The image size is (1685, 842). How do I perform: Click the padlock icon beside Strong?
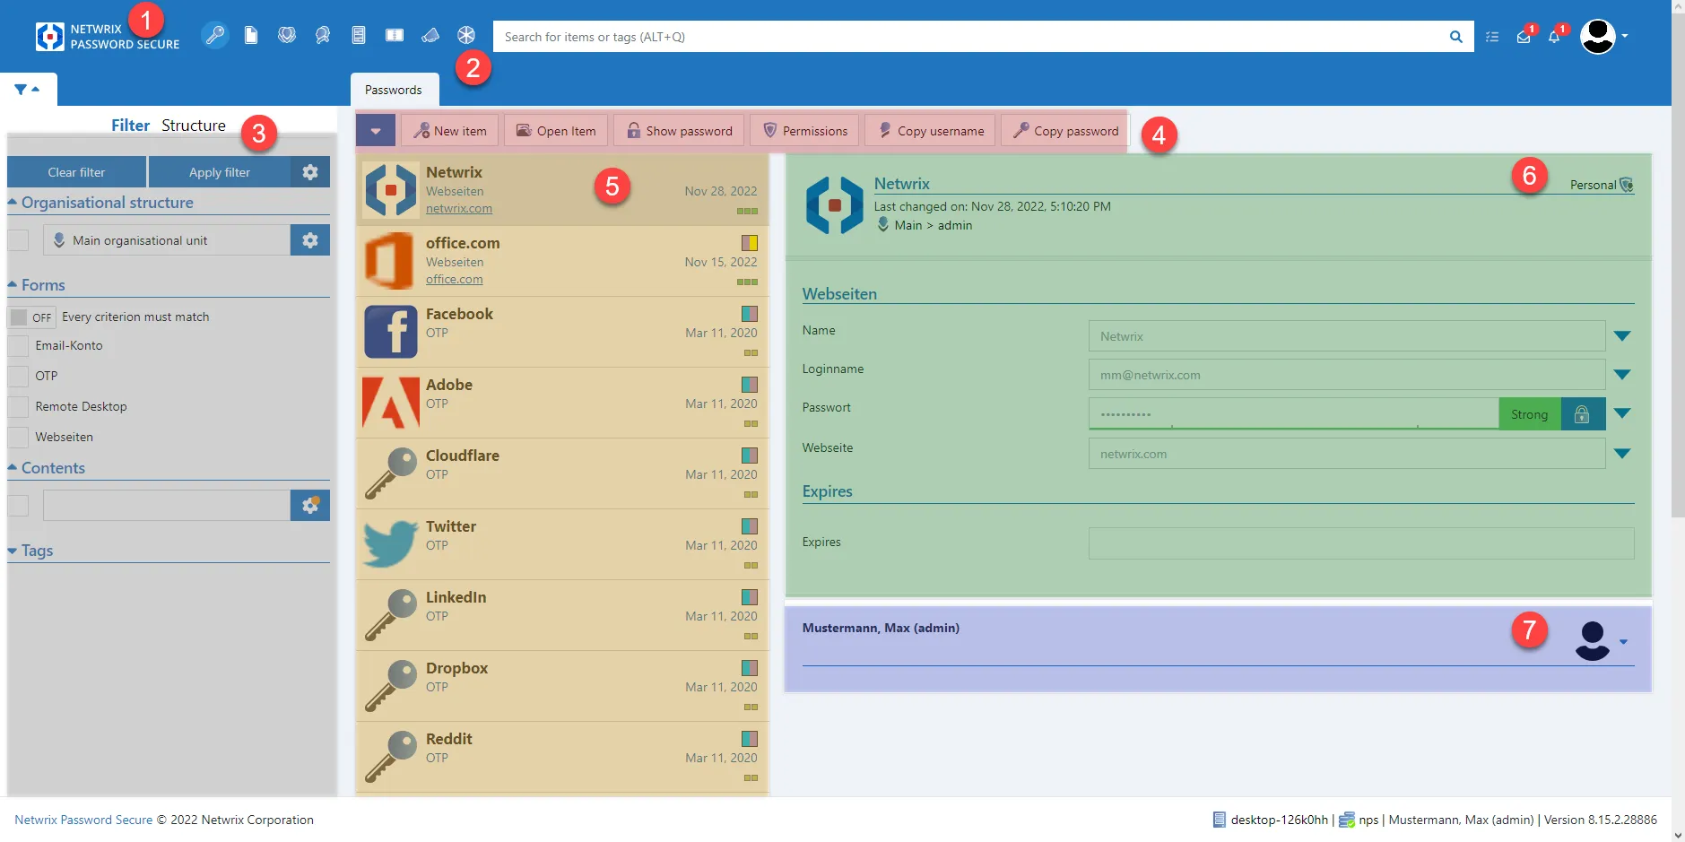(1583, 414)
